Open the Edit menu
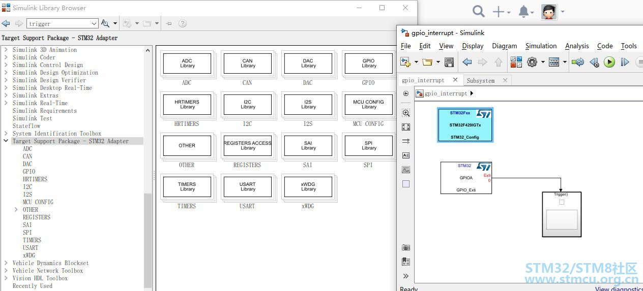Image resolution: width=643 pixels, height=291 pixels. pos(425,46)
